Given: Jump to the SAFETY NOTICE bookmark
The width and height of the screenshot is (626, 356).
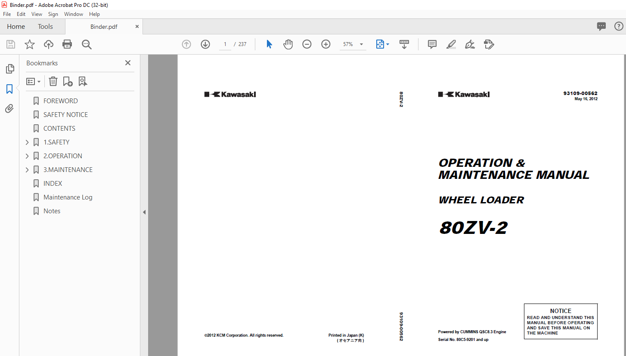Looking at the screenshot, I should pos(65,115).
